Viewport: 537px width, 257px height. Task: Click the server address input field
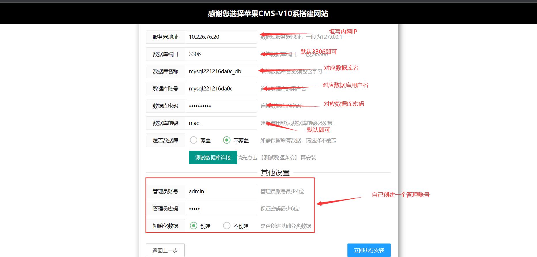tap(221, 37)
